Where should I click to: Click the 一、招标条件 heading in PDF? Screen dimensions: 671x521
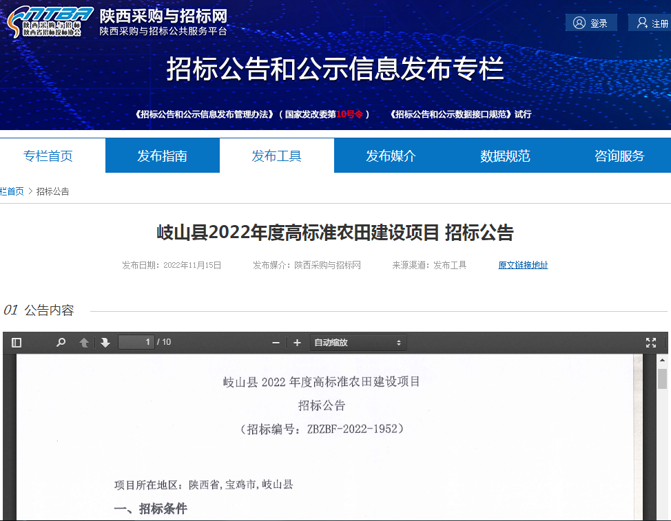click(x=151, y=509)
